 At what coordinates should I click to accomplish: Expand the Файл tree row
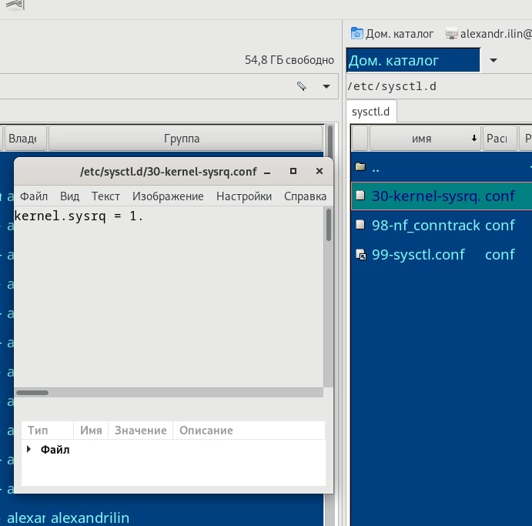[x=28, y=449]
